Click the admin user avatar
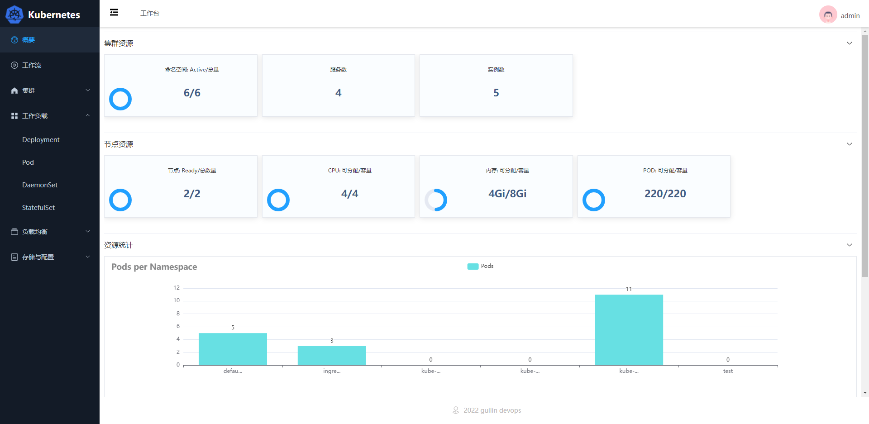This screenshot has width=869, height=424. (828, 14)
